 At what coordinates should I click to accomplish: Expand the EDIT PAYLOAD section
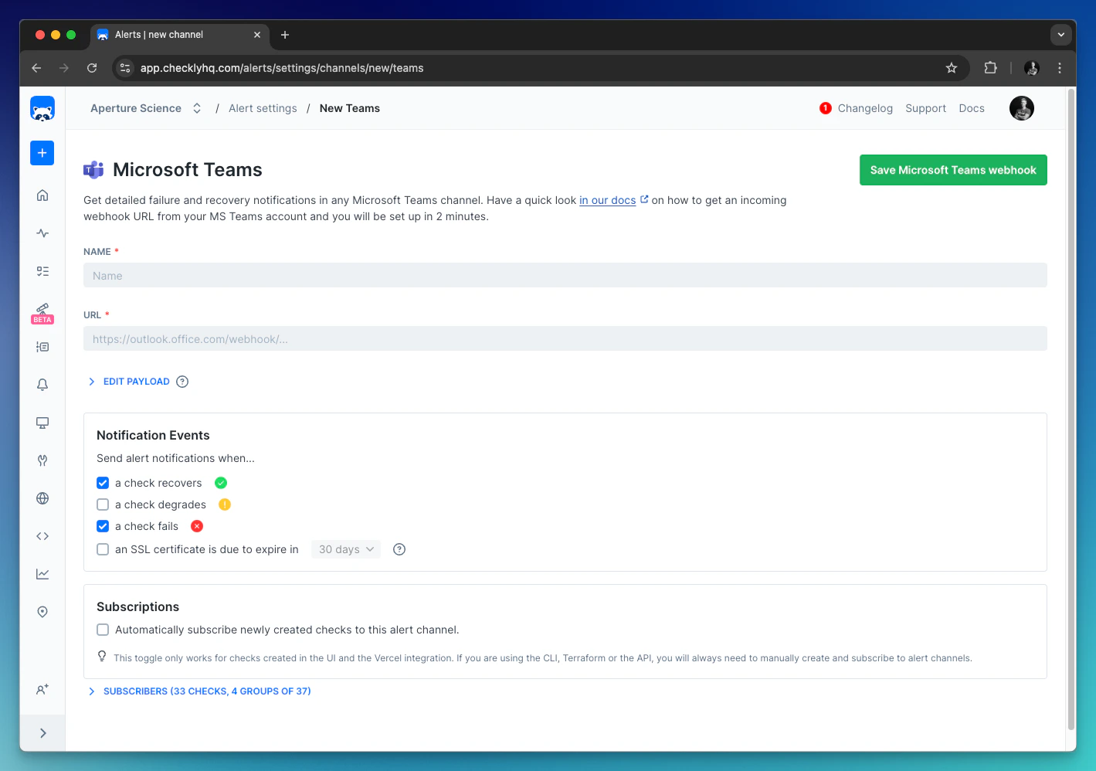coord(137,381)
